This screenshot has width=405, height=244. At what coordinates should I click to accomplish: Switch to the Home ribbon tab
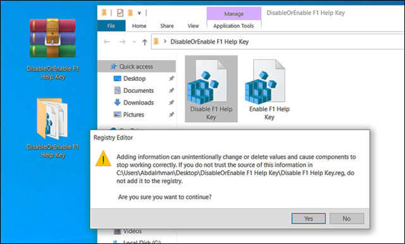tap(139, 26)
